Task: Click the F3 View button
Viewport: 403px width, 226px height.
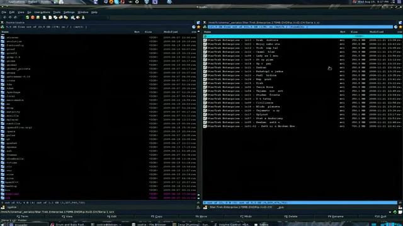Action: (x=67, y=217)
